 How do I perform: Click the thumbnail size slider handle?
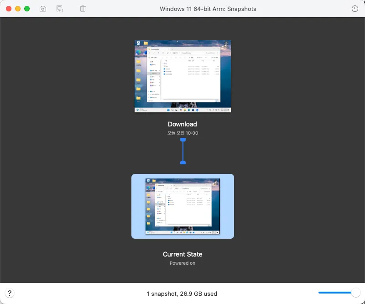coord(356,293)
